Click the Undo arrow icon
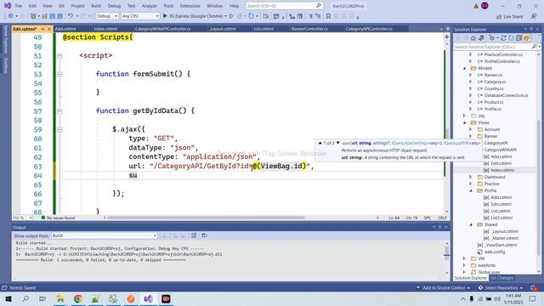Viewport: 544px width, 306px height. pyautogui.click(x=71, y=16)
